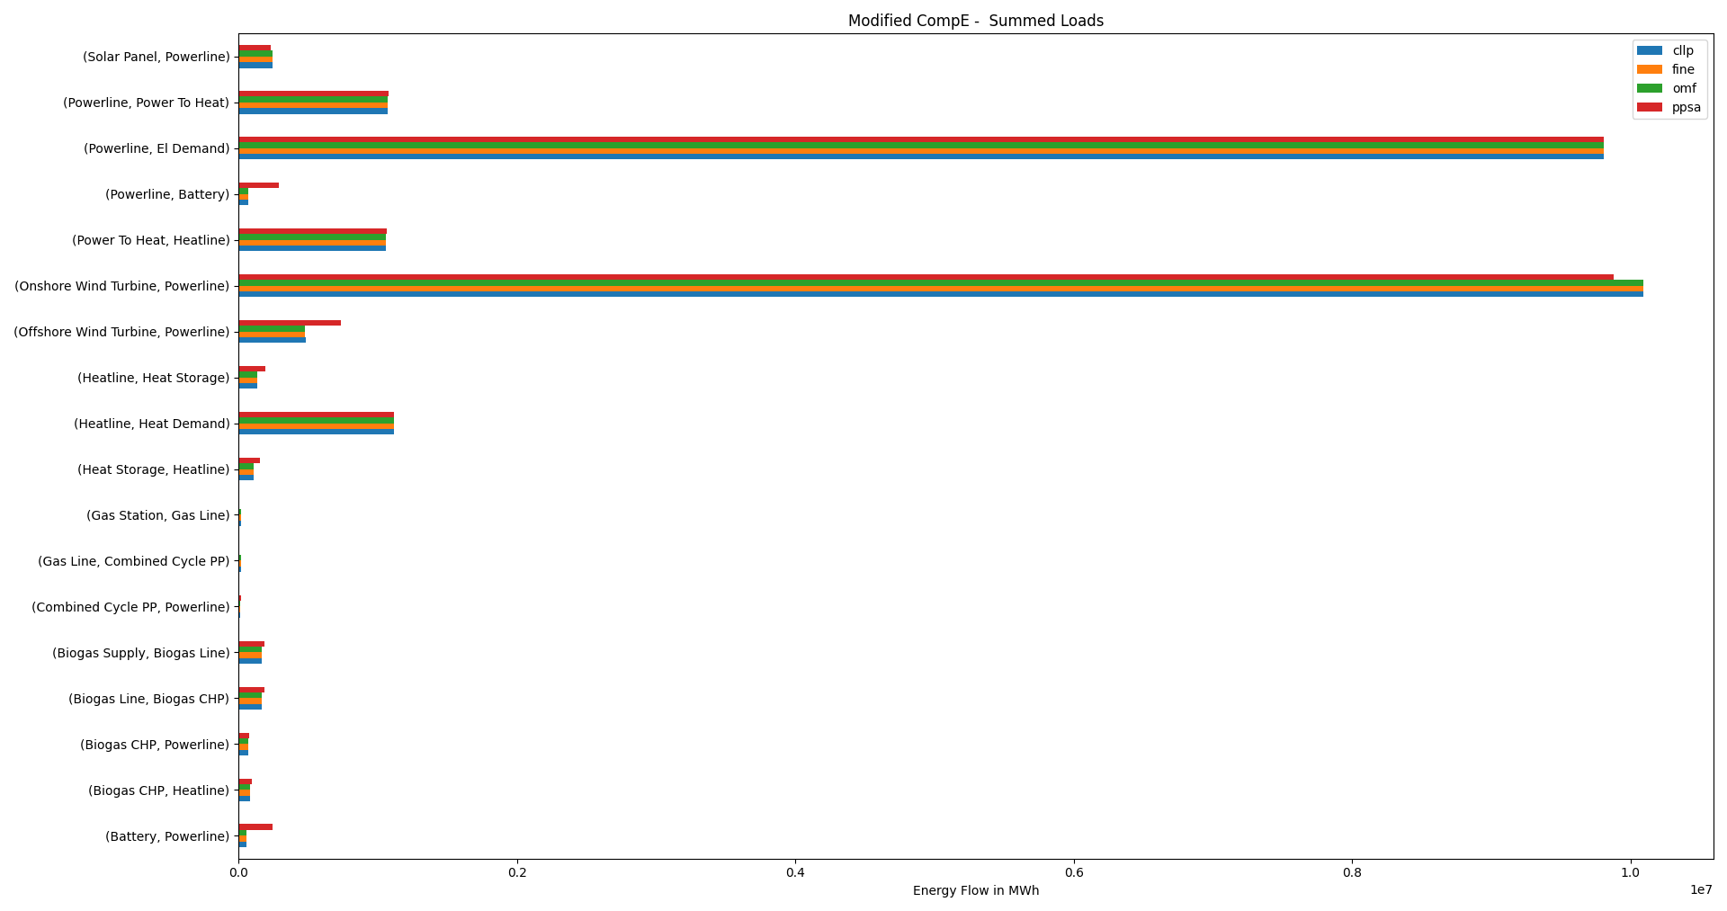Click the '(Heat Storage, Heatline)' axis label
The width and height of the screenshot is (1727, 911).
pos(154,469)
